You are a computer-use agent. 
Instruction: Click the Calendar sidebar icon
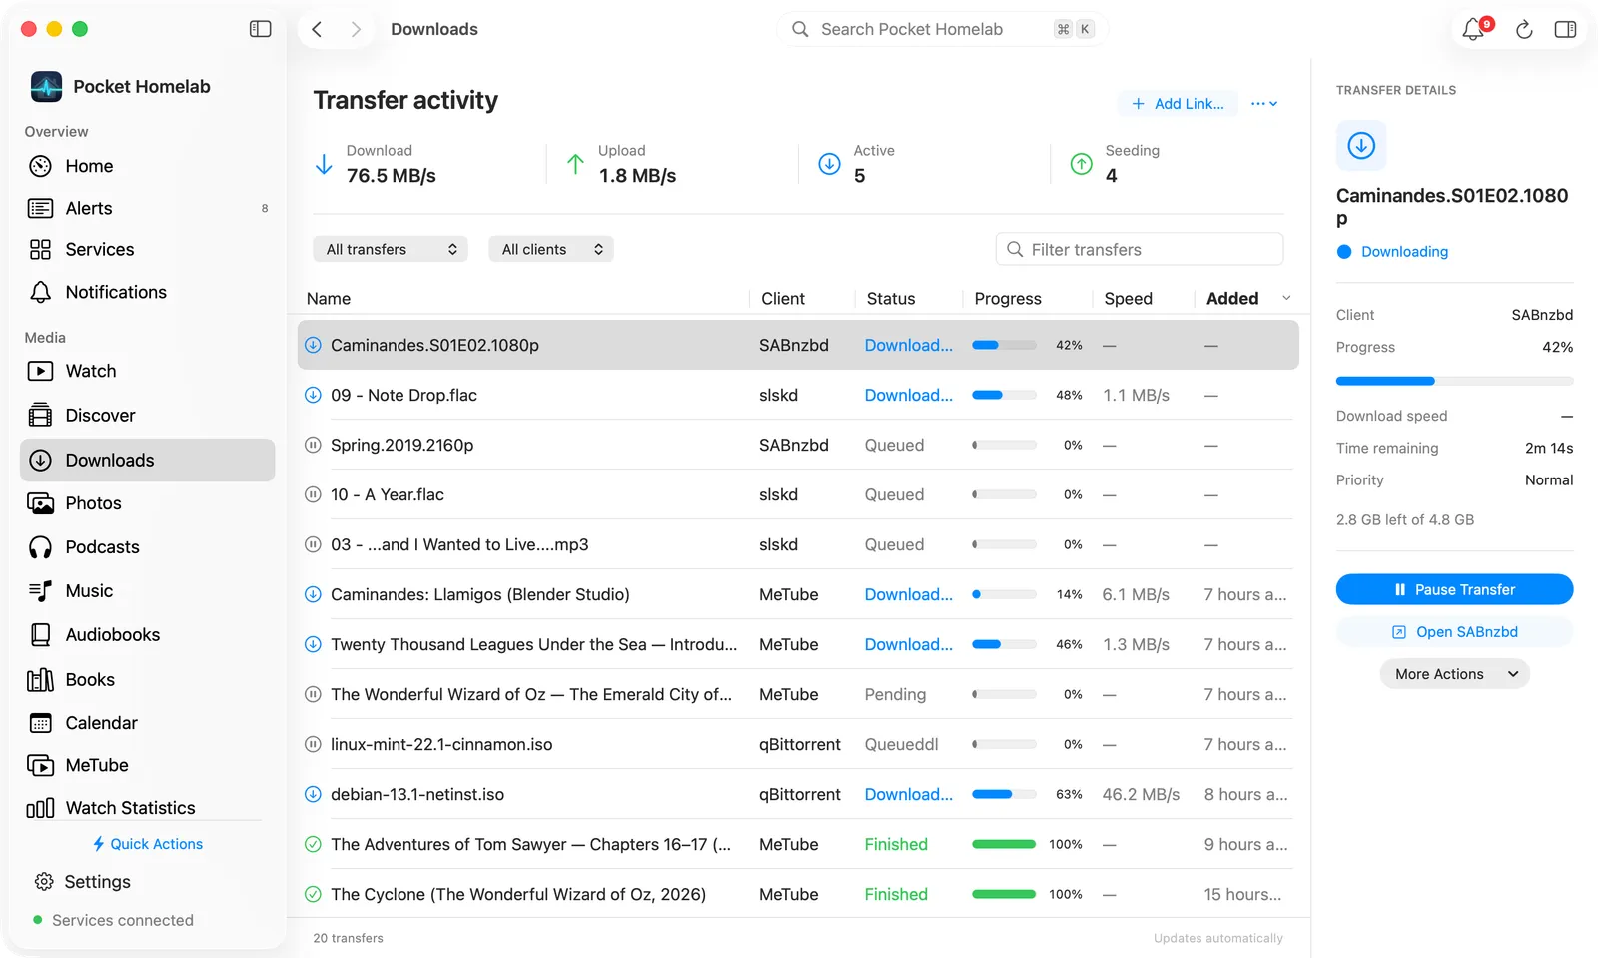(40, 723)
